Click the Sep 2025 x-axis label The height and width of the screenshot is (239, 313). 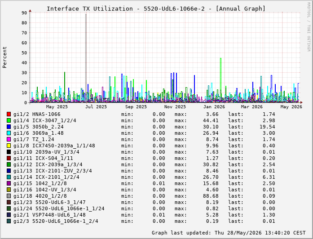point(136,107)
